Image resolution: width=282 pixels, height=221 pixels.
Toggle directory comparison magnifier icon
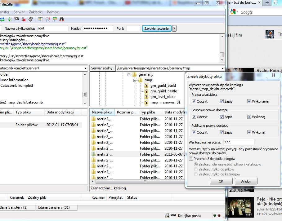[x=47, y=19]
